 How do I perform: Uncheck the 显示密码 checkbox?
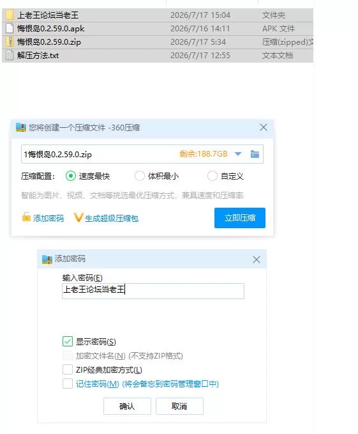(x=68, y=341)
